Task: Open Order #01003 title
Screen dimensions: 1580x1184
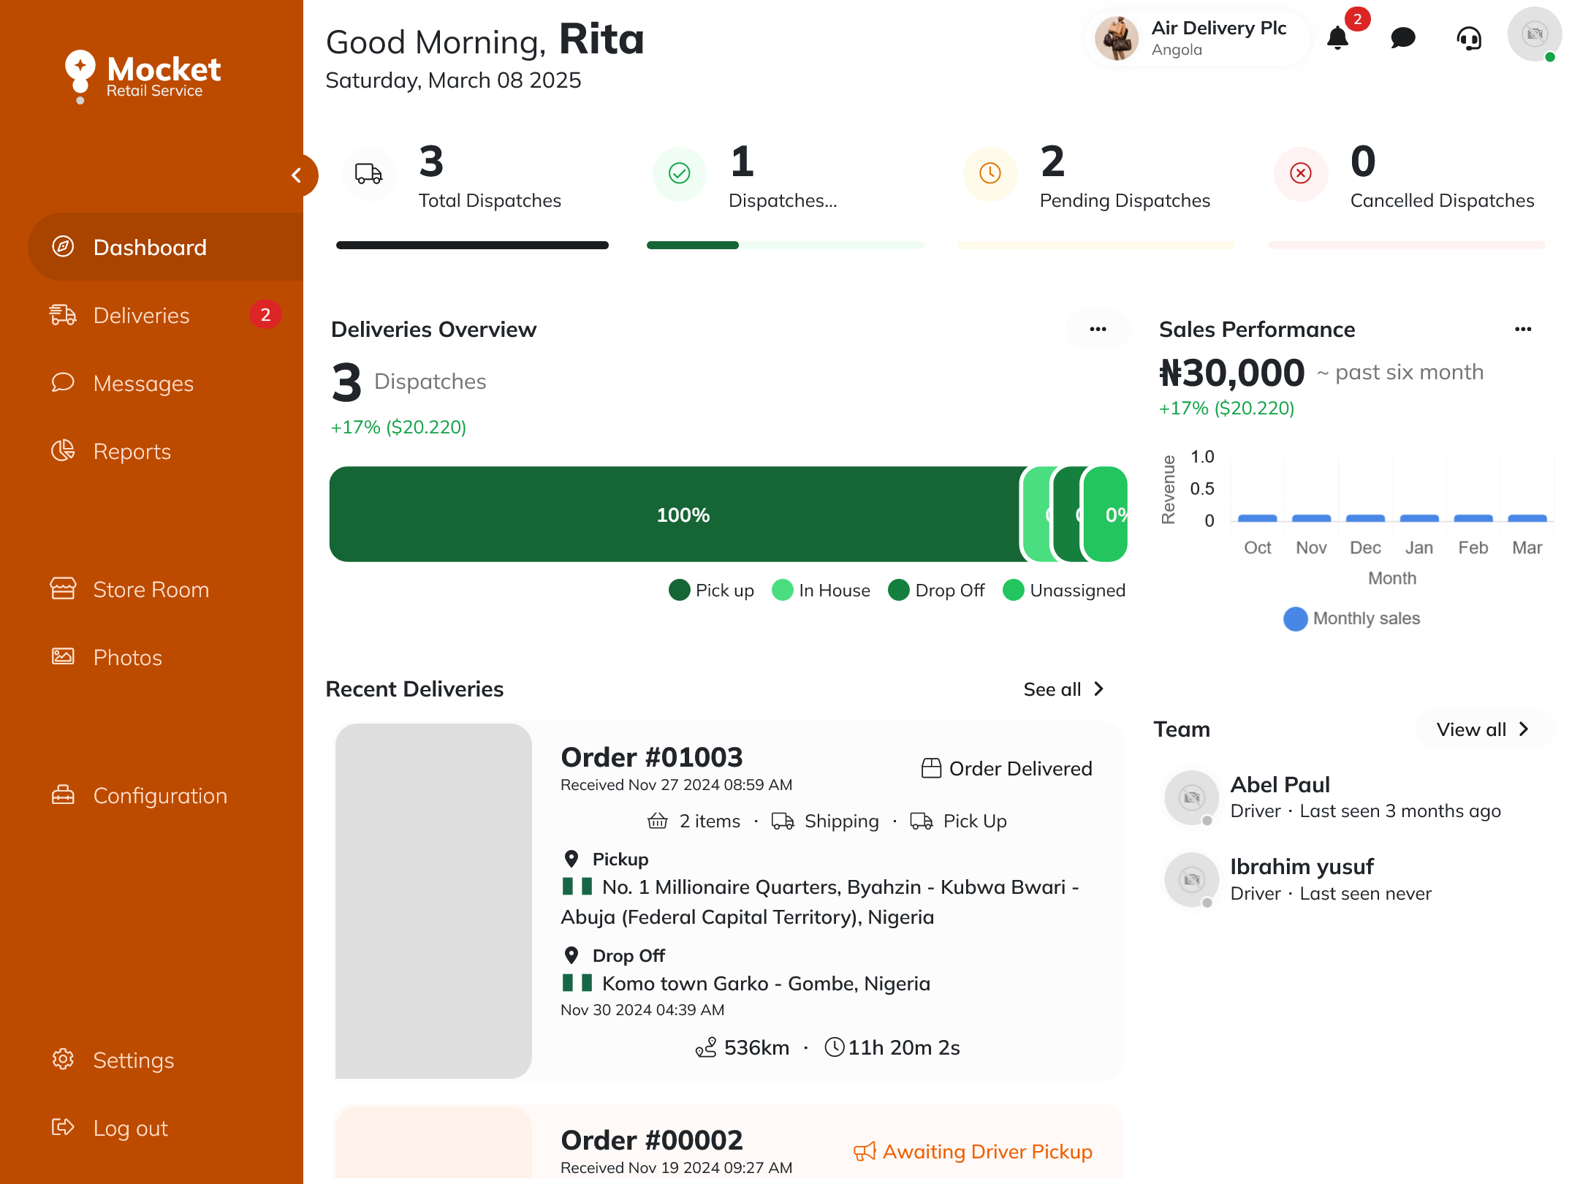Action: click(652, 757)
